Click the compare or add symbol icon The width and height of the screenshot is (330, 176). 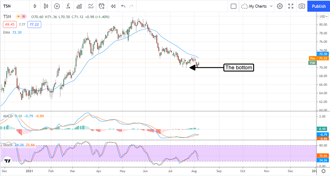[x=57, y=6]
